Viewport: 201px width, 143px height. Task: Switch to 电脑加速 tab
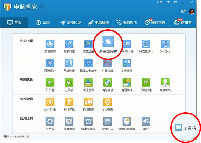(99, 22)
